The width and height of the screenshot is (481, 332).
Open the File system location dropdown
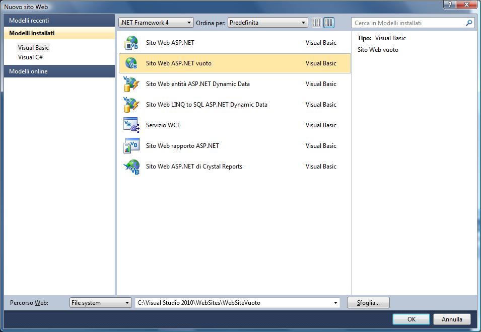pos(101,303)
